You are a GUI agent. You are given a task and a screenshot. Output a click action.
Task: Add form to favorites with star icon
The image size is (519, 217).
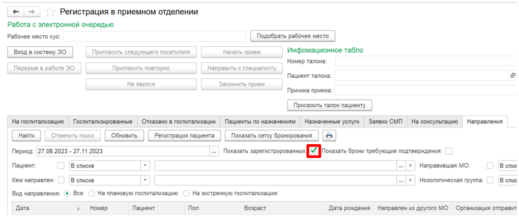(50, 12)
